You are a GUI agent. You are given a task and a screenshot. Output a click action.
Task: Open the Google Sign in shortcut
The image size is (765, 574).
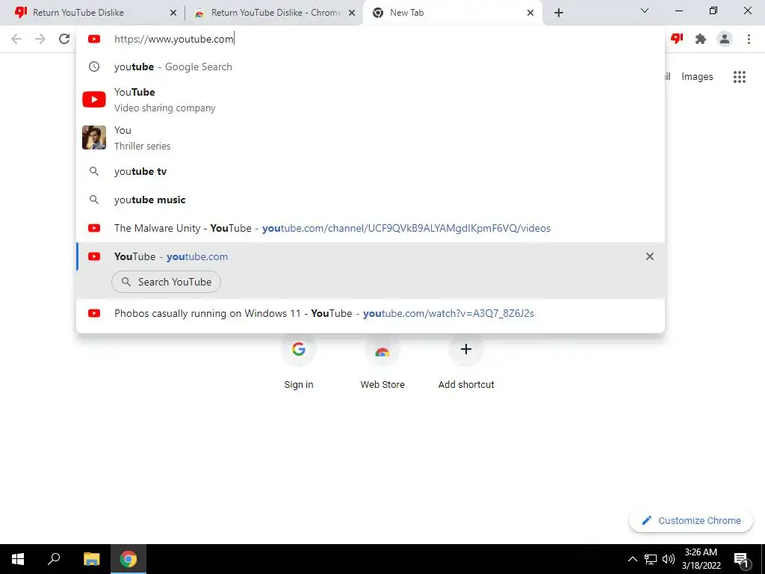[x=299, y=362]
